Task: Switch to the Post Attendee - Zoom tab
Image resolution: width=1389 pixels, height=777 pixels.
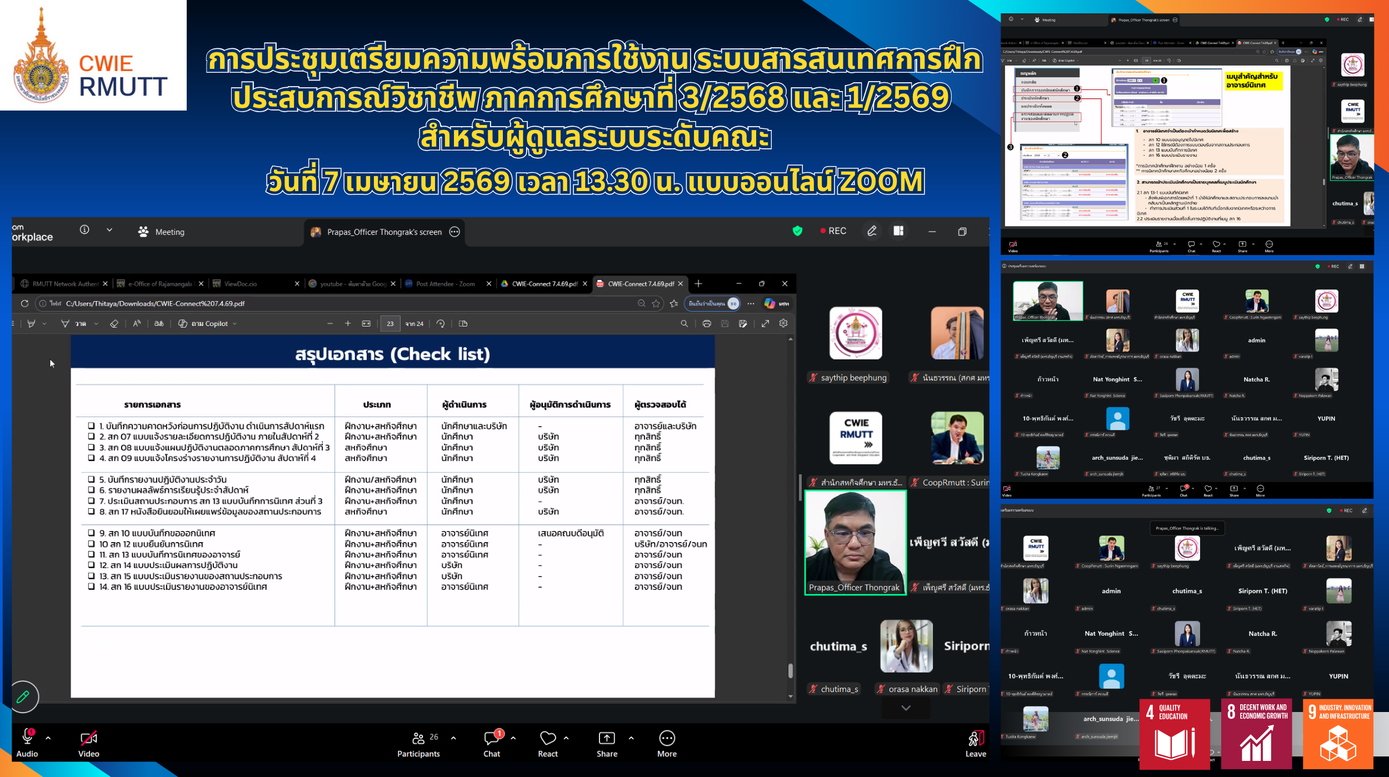Action: pyautogui.click(x=445, y=284)
